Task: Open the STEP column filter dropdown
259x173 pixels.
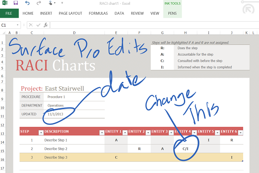Action: pyautogui.click(x=41, y=132)
